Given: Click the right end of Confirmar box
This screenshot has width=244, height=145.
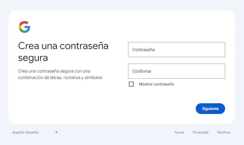Looking at the screenshot, I should pos(220,71).
